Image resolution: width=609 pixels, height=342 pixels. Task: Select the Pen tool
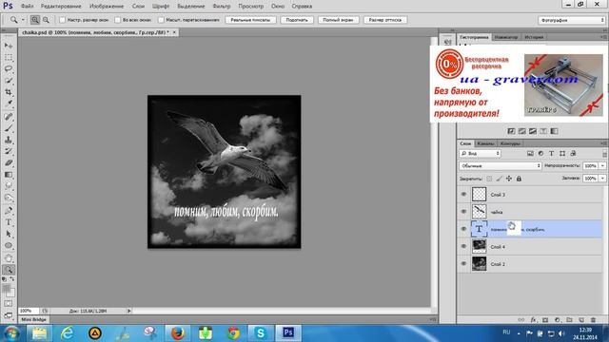pos(9,211)
